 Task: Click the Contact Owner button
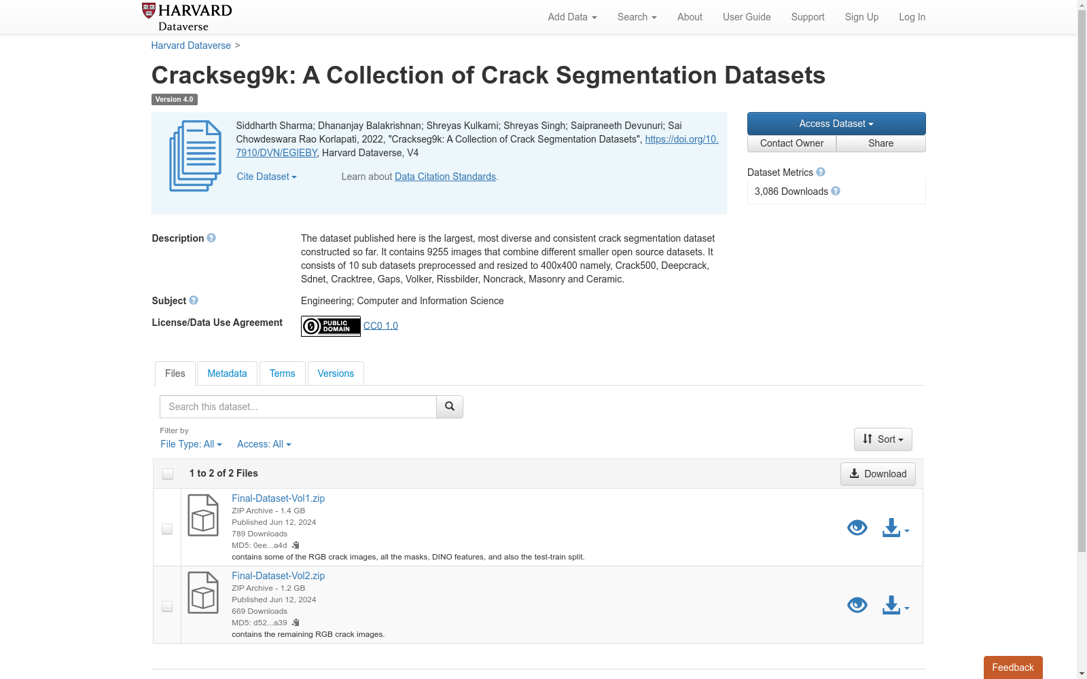[x=791, y=143]
